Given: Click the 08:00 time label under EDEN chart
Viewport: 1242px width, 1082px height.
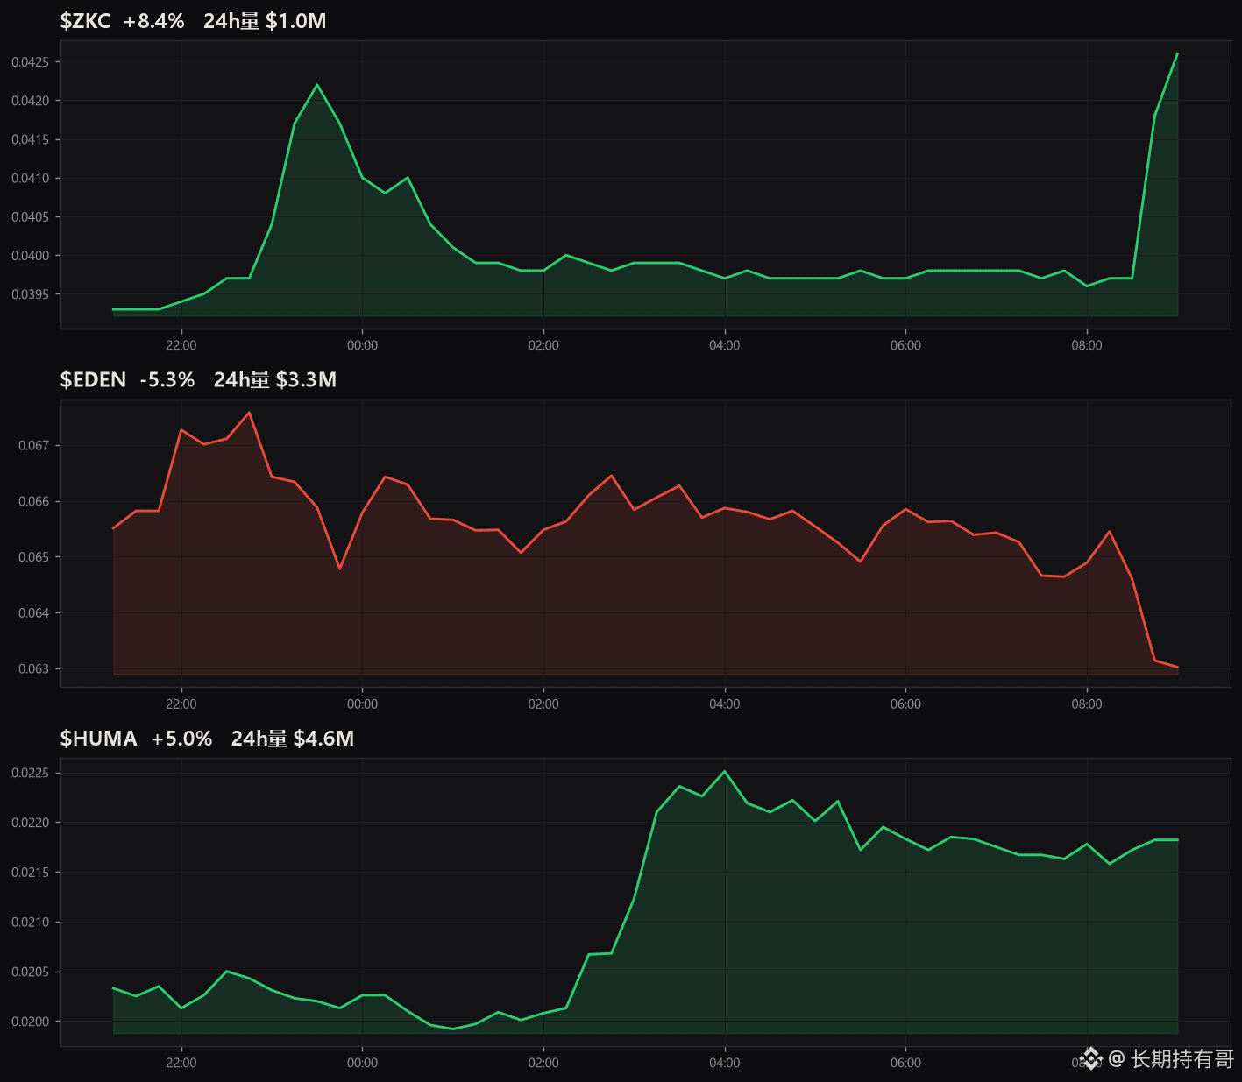Looking at the screenshot, I should [1087, 704].
